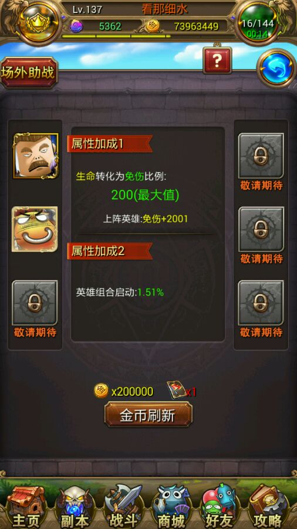Tap the red question mark help icon

(217, 61)
